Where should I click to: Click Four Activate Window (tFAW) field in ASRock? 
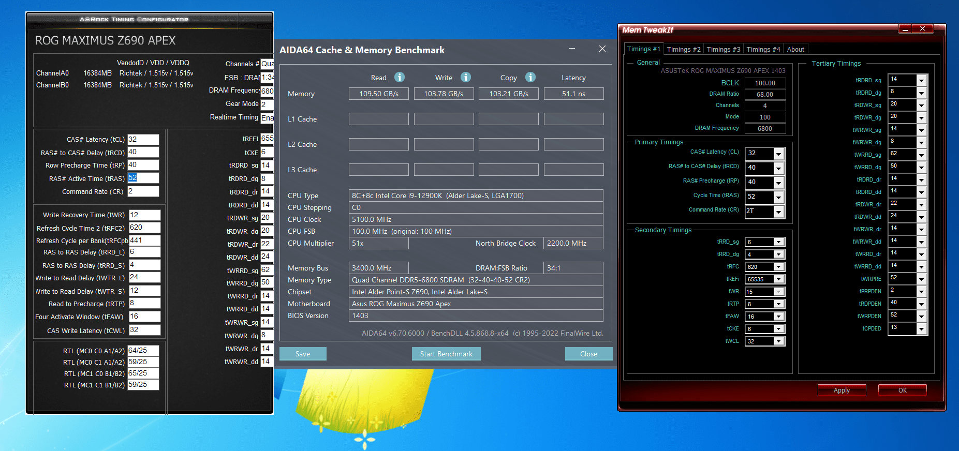(144, 316)
